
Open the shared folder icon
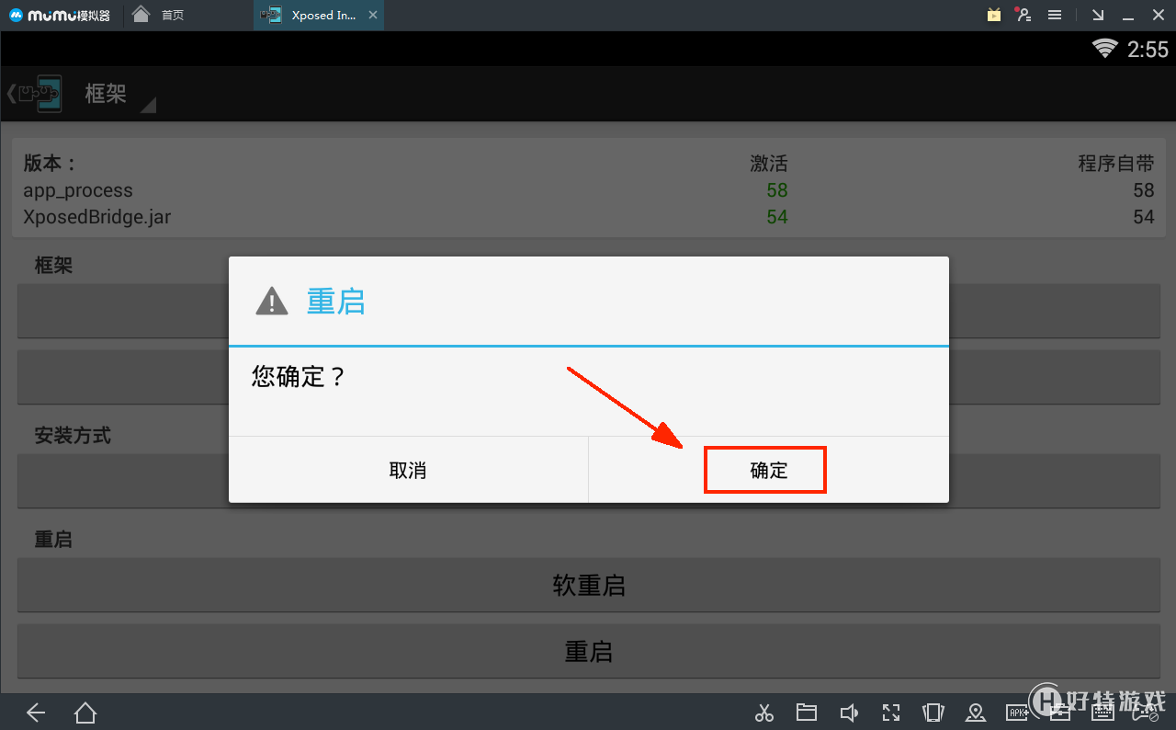[807, 713]
